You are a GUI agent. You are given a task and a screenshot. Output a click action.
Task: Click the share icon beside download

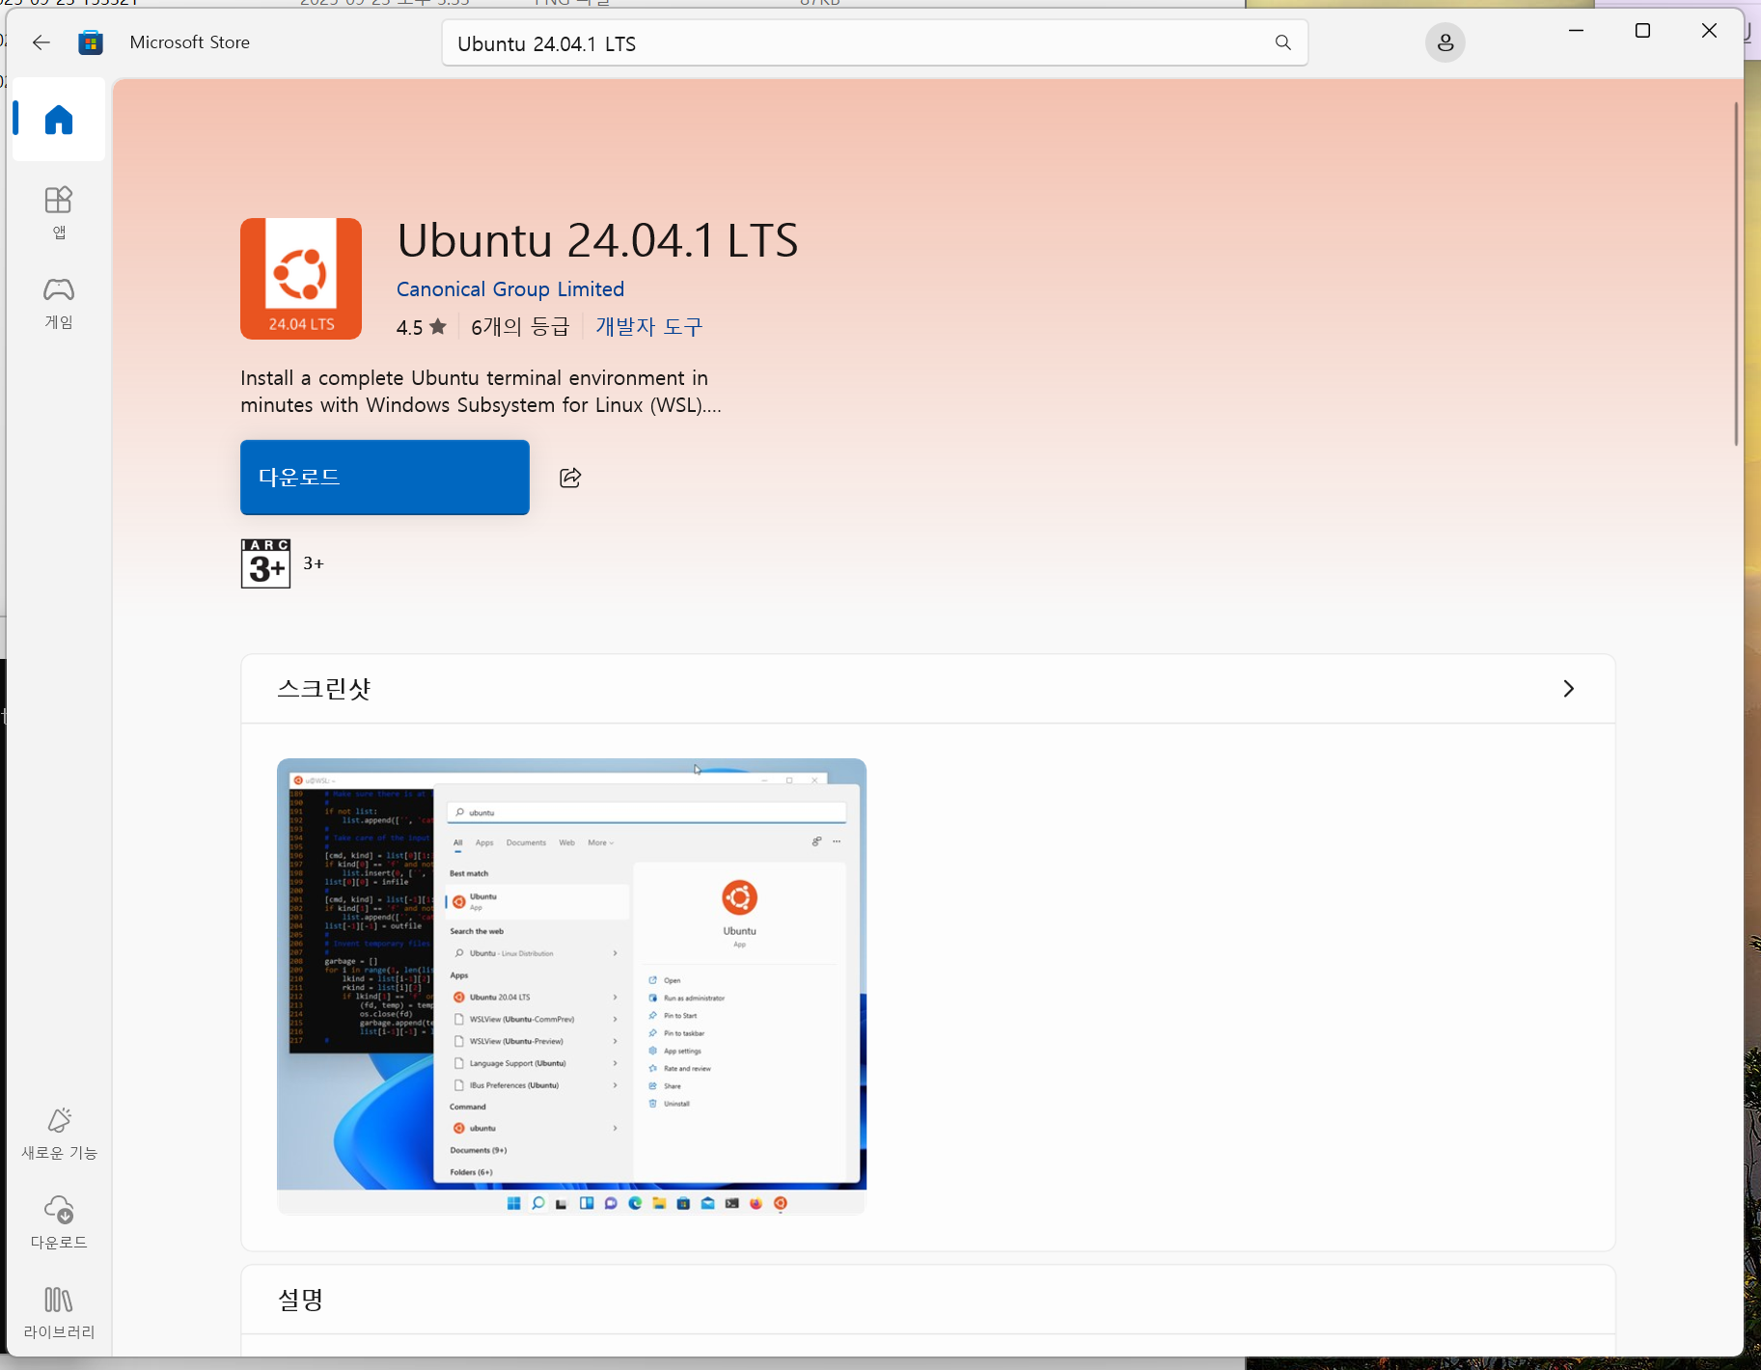tap(570, 478)
